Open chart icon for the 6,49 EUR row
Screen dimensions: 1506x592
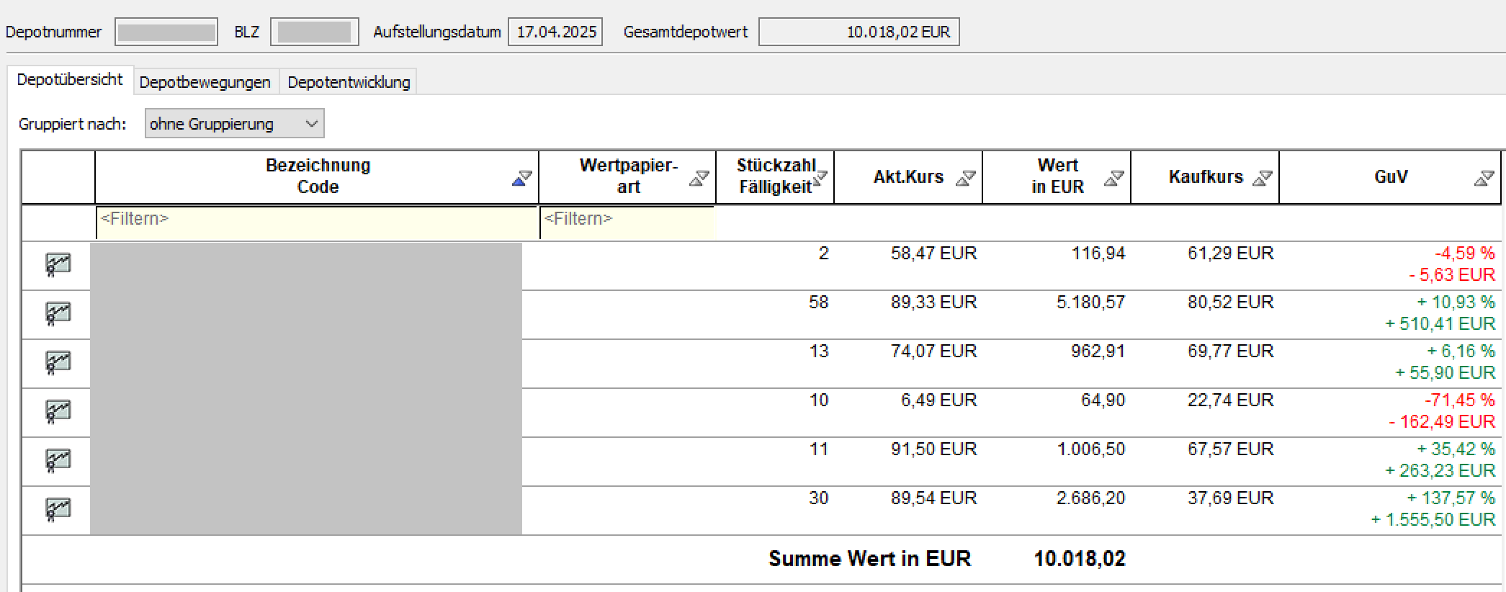click(58, 411)
